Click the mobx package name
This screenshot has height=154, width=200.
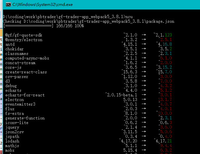click(10, 150)
